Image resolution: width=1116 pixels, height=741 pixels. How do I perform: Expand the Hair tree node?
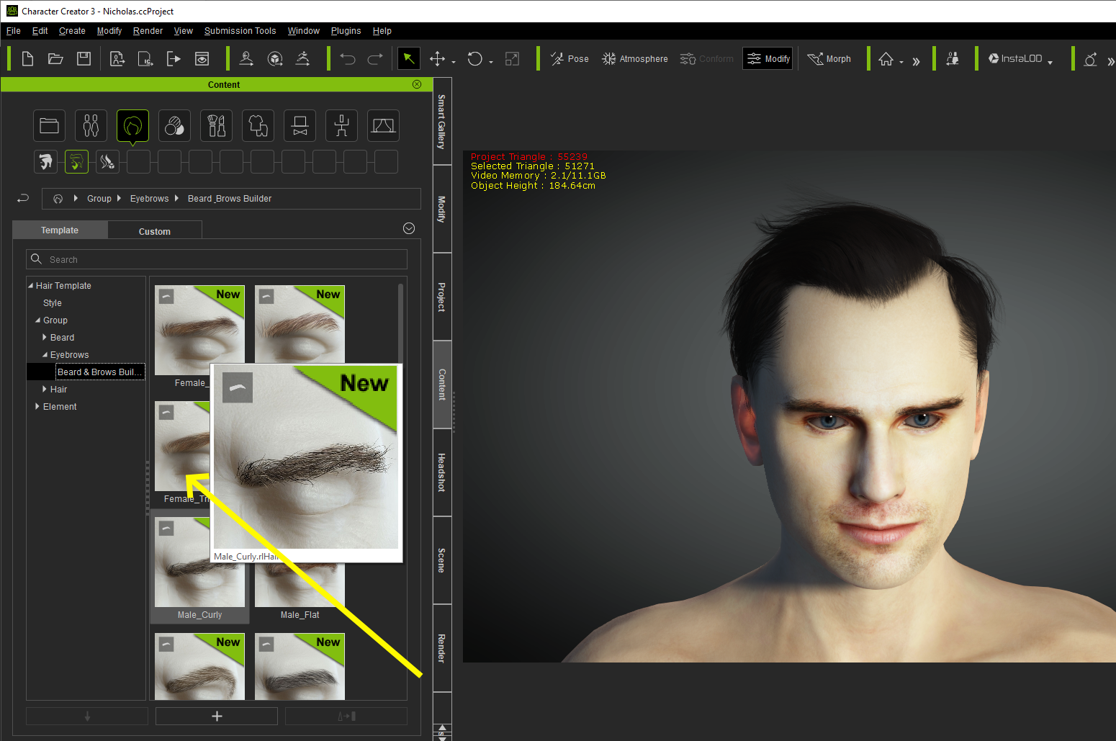(x=45, y=390)
